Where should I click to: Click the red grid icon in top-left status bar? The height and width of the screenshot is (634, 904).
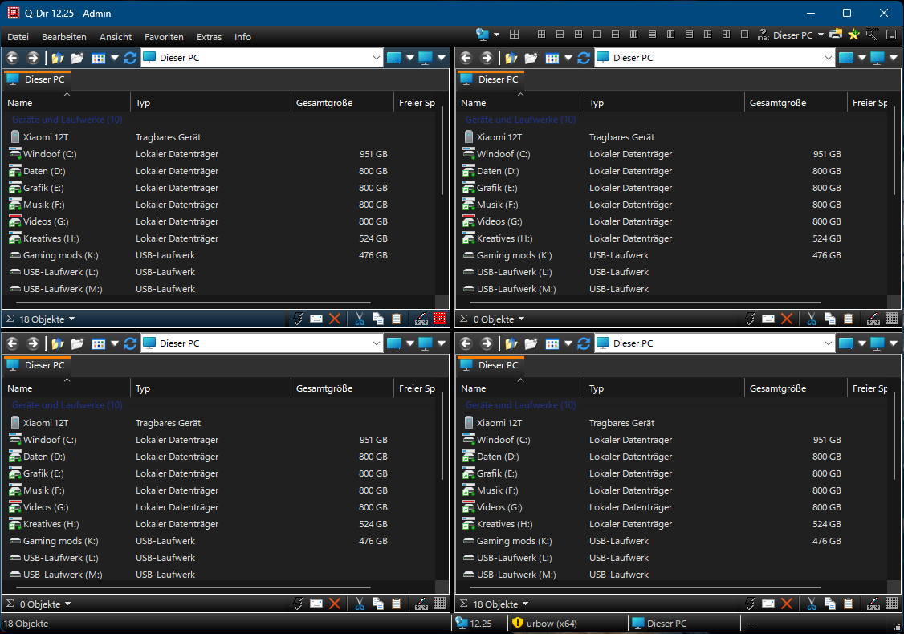click(x=439, y=318)
